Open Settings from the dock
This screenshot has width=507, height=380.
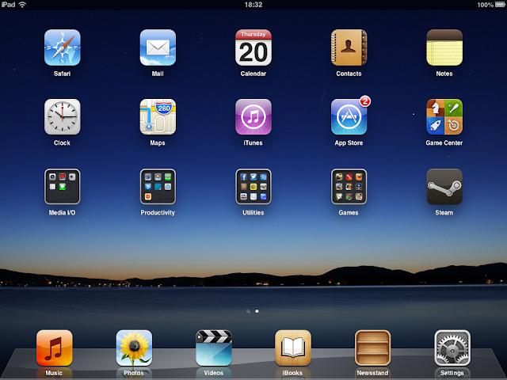click(452, 348)
